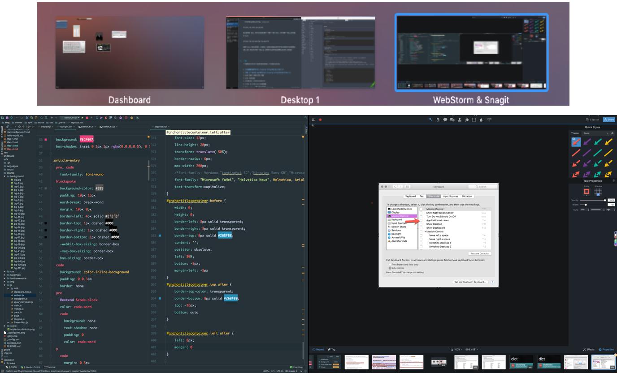Viewport: 617px width, 373px height.
Task: Click the Cut scissors icon in WebStorm
Action: (x=27, y=118)
